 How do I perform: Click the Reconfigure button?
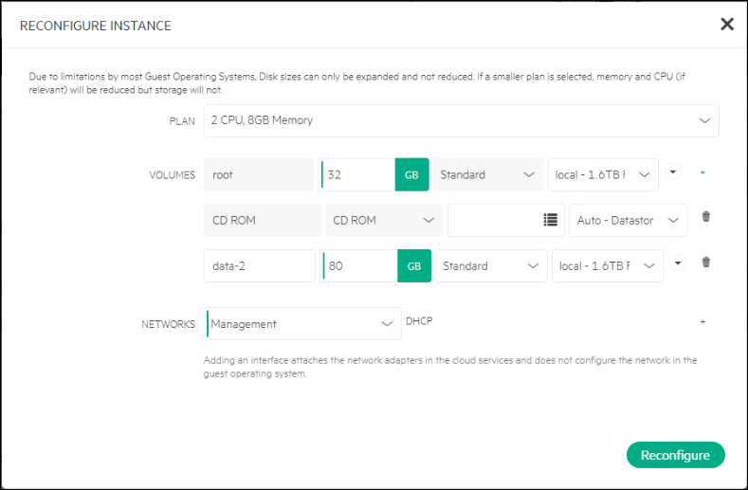click(x=676, y=455)
